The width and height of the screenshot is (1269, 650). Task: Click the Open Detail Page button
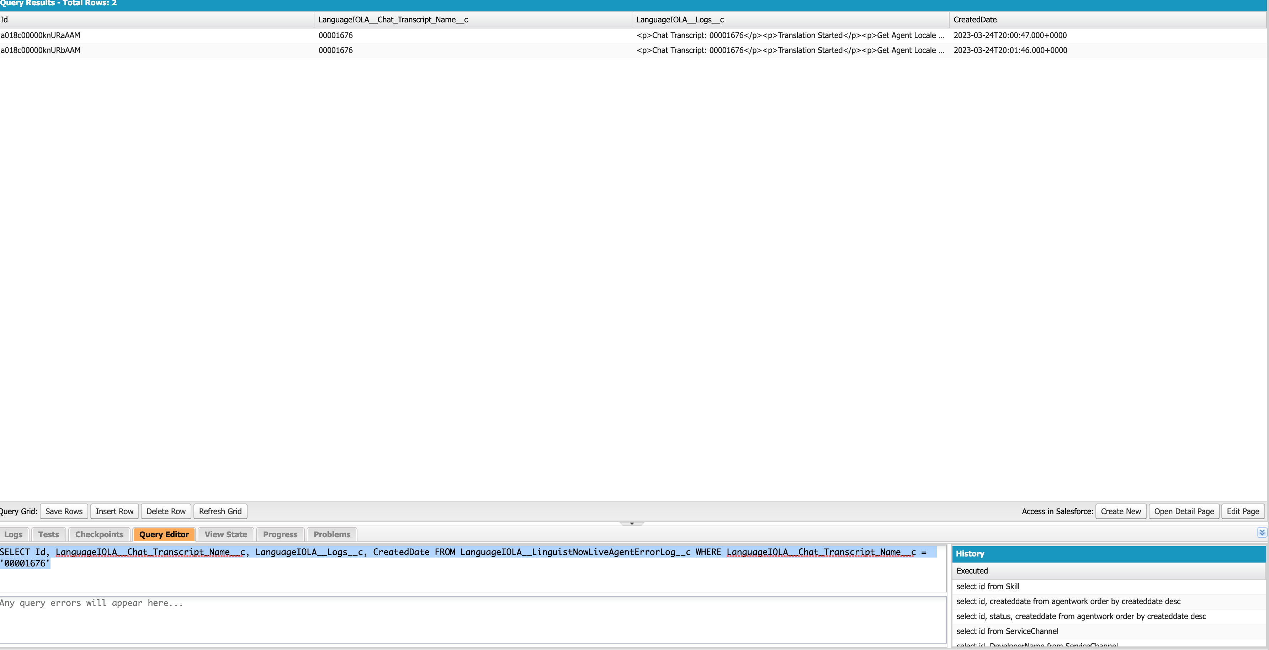point(1184,511)
